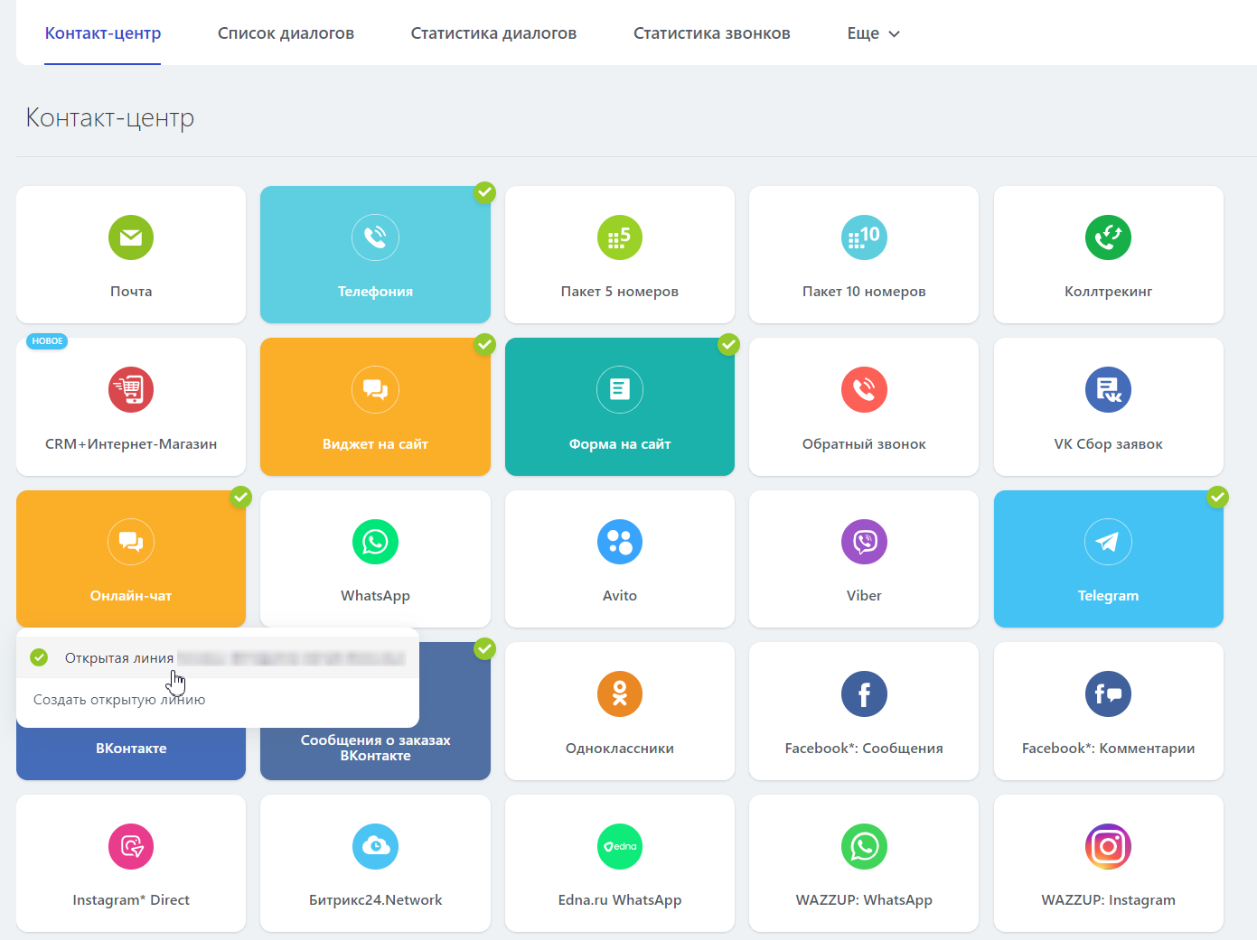This screenshot has height=940, width=1257.
Task: Choose Создать открытую линию in popup
Action: [x=119, y=700]
